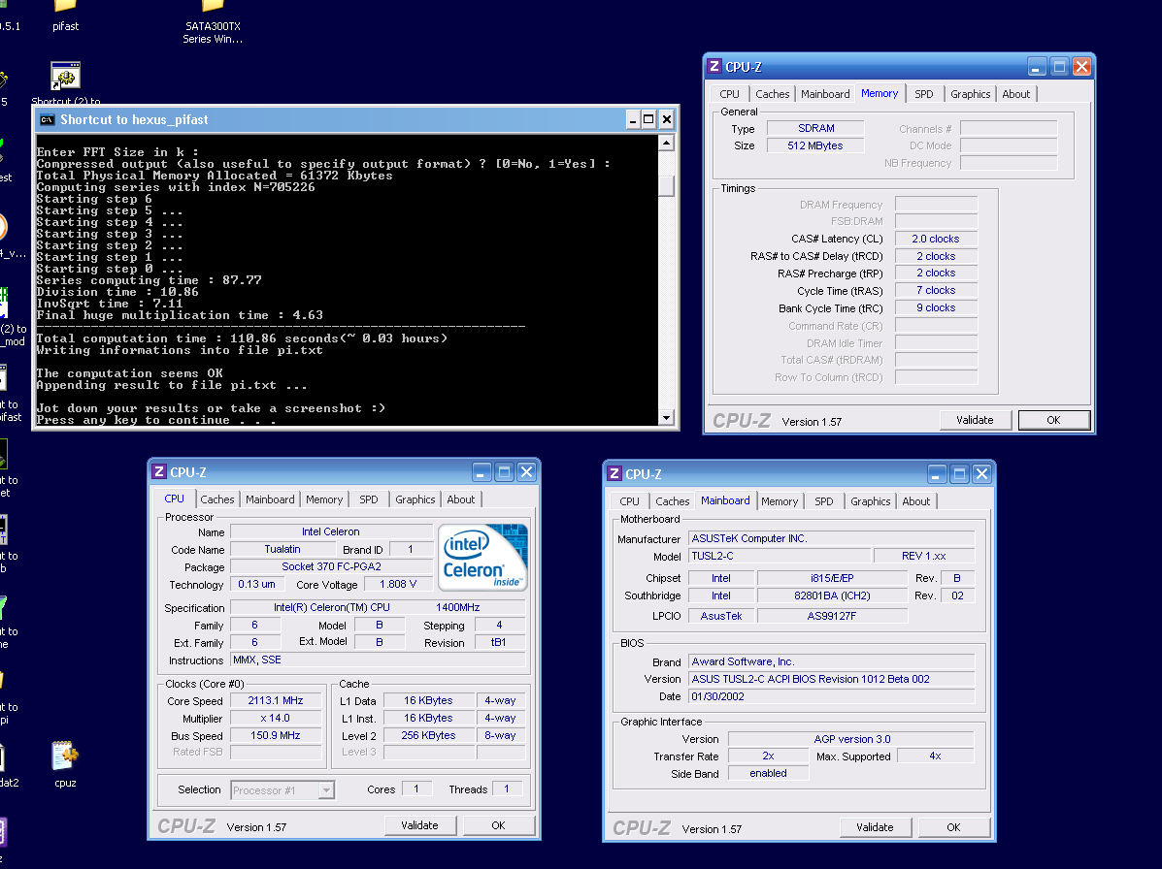Click the CPU-Z Mainboard window title icon
The image size is (1162, 869).
pyautogui.click(x=614, y=473)
